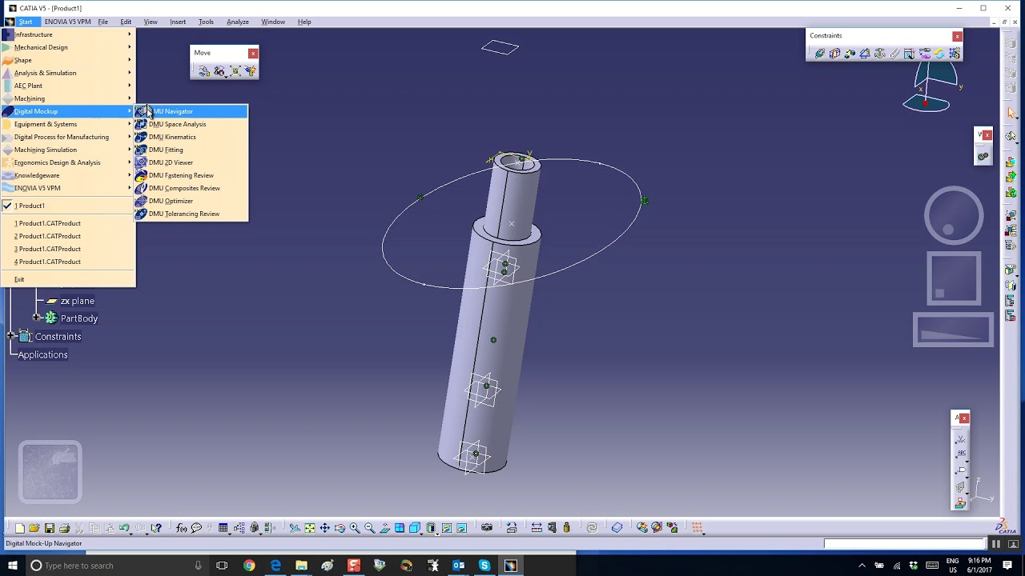The width and height of the screenshot is (1025, 576).
Task: Click the New document icon in bottom toolbar
Action: 19,528
